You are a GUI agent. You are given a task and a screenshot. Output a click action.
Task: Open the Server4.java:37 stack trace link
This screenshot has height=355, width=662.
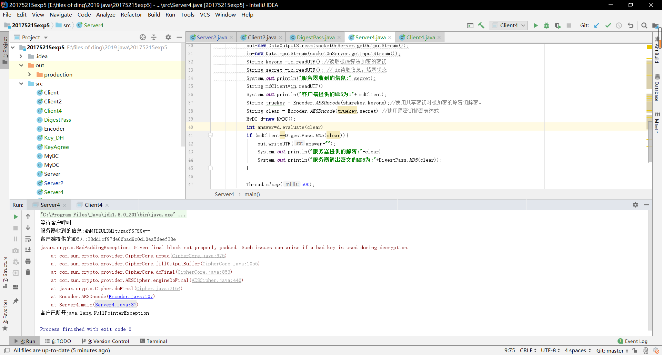pos(116,305)
